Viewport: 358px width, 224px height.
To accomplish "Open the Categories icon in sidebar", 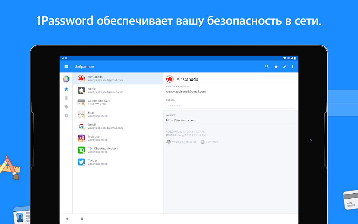I will pyautogui.click(x=66, y=98).
